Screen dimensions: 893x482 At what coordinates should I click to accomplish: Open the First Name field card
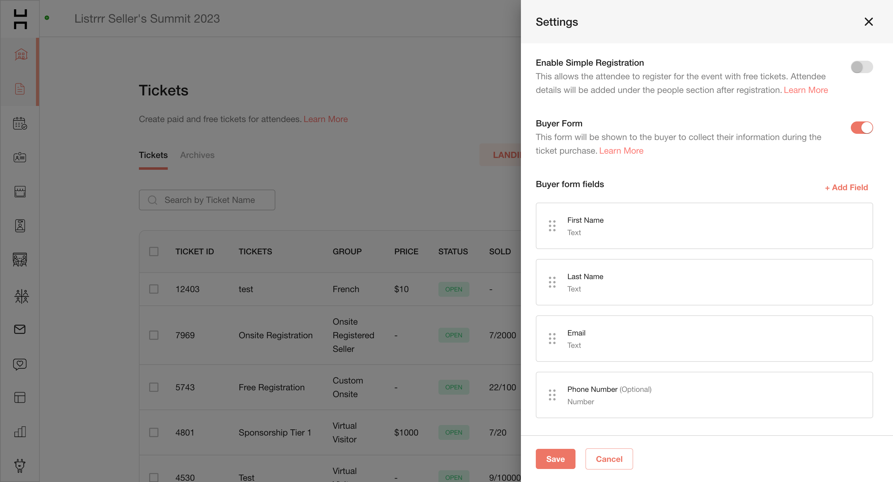(x=704, y=226)
